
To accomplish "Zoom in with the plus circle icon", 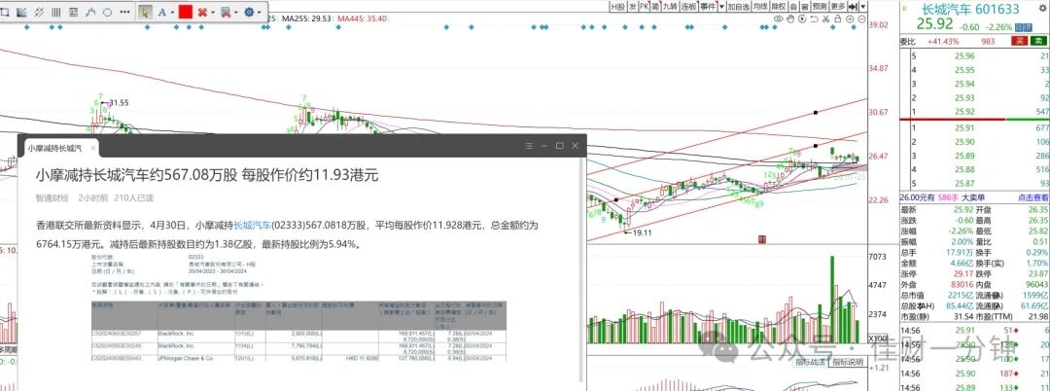I will (x=850, y=18).
